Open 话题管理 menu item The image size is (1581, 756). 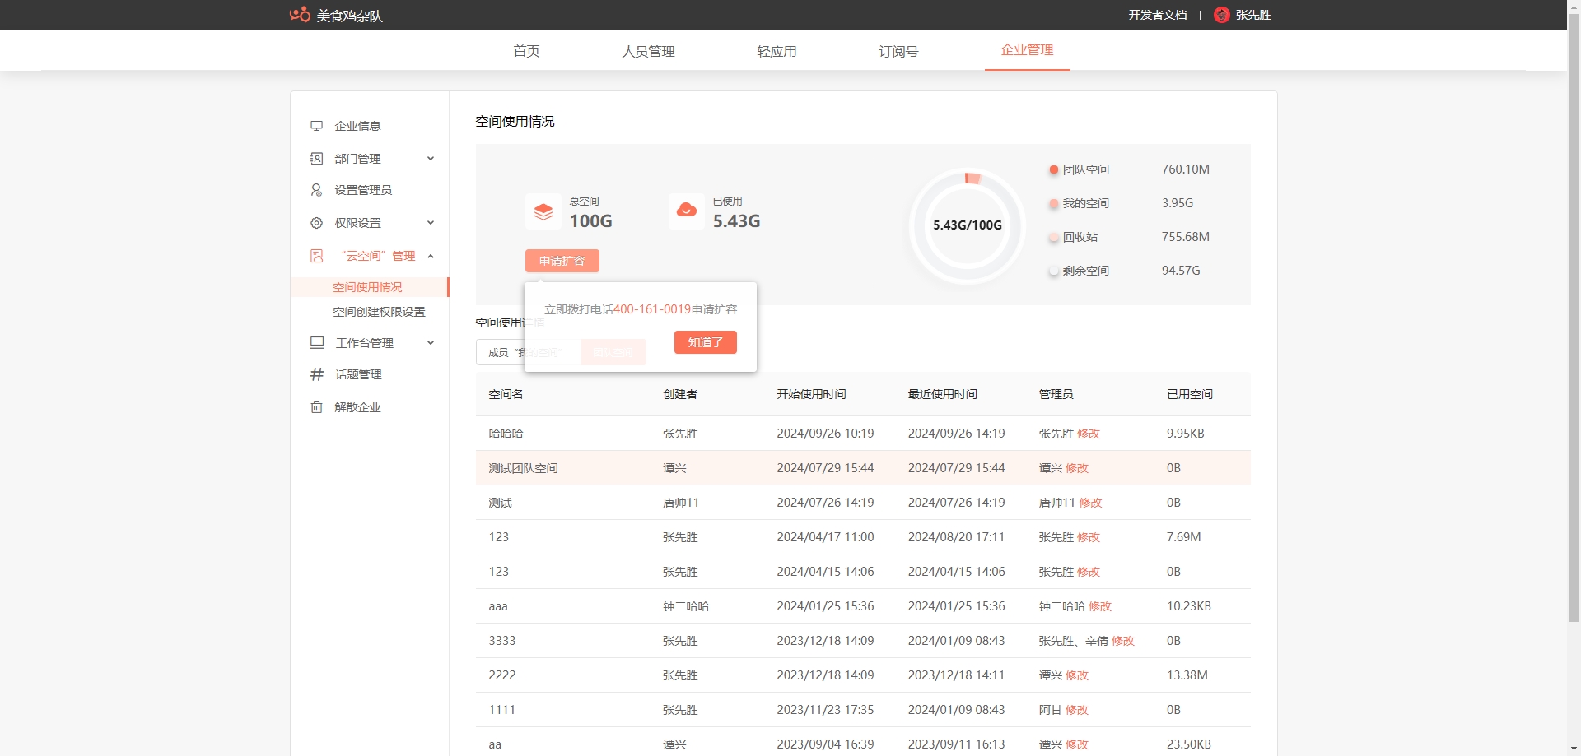pyautogui.click(x=358, y=374)
